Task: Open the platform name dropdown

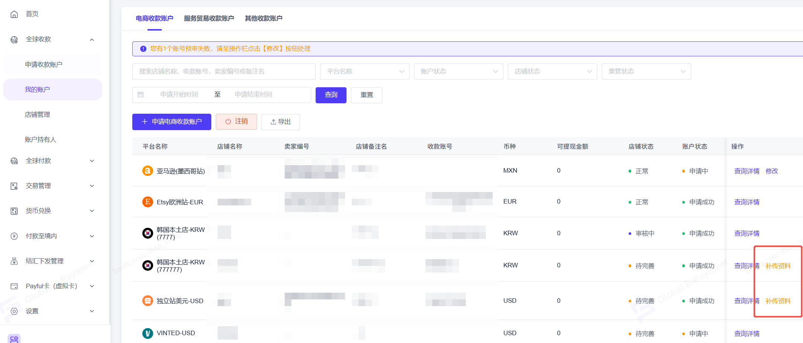Action: (x=364, y=71)
